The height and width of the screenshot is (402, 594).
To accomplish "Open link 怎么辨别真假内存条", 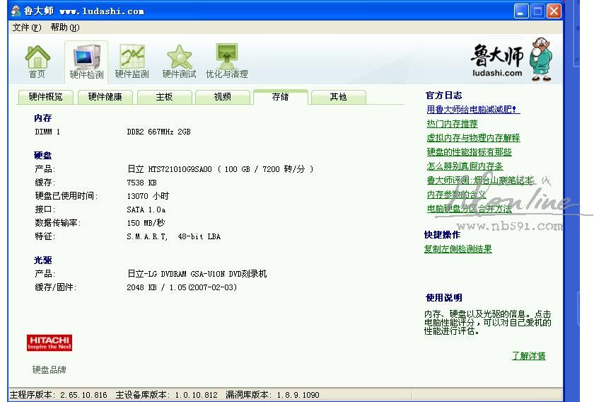I will (465, 166).
